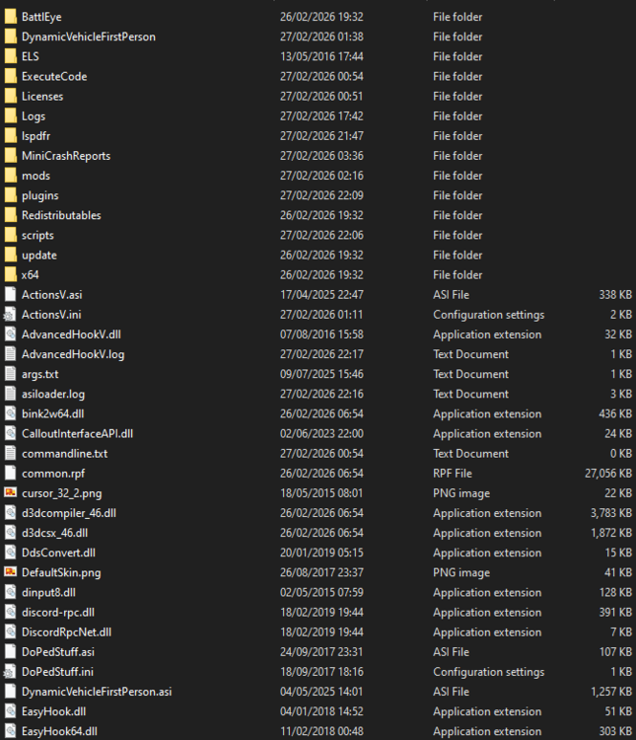This screenshot has width=636, height=740.
Task: Click ASI File type for DoPedStuff.asi
Action: 451,652
